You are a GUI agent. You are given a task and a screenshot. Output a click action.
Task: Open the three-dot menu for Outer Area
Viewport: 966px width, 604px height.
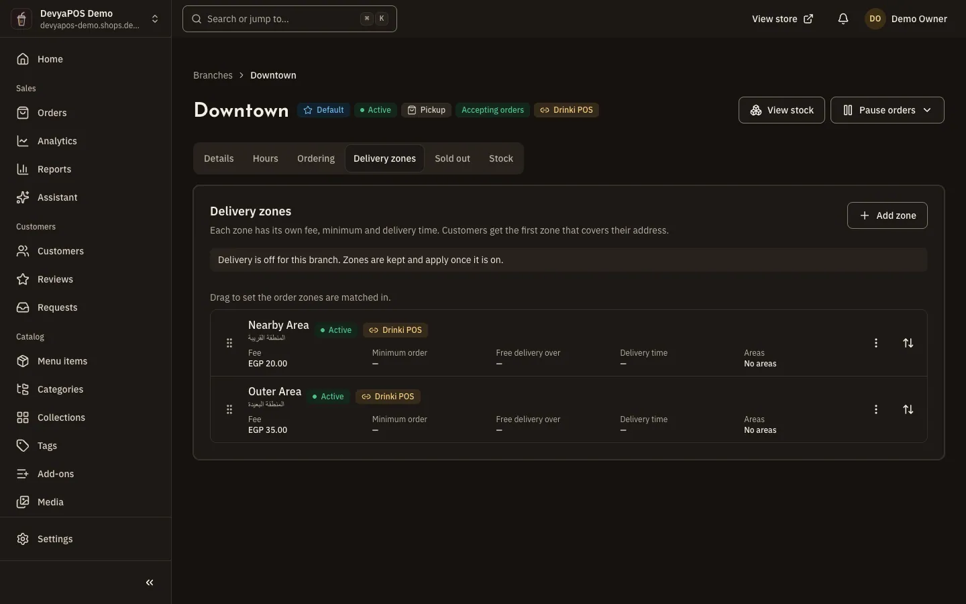click(876, 409)
